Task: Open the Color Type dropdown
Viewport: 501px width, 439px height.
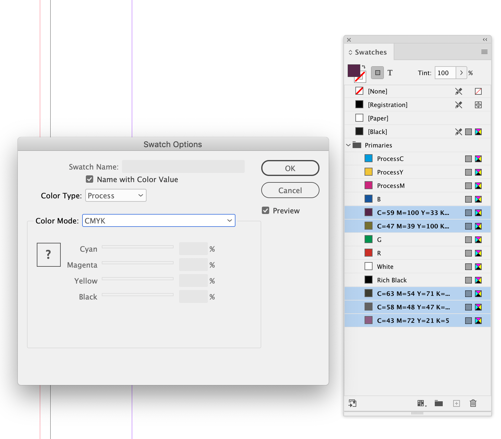Action: point(116,195)
